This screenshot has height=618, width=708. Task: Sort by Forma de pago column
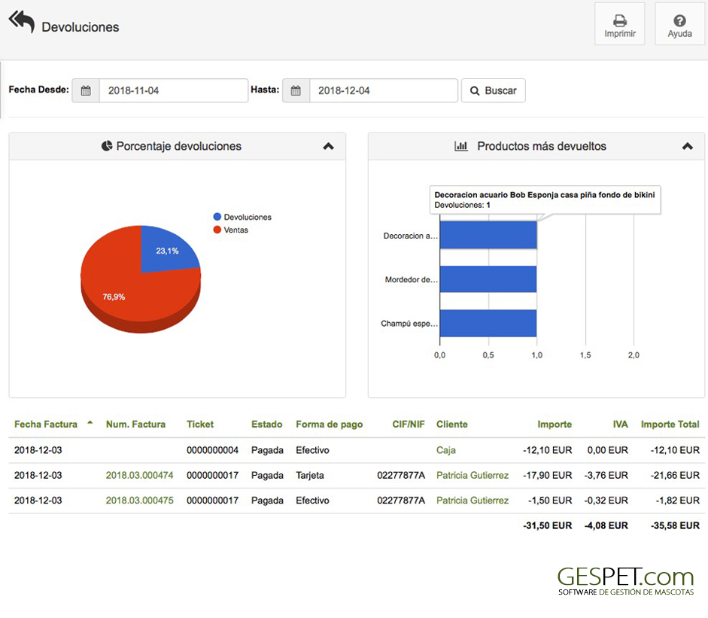point(329,425)
